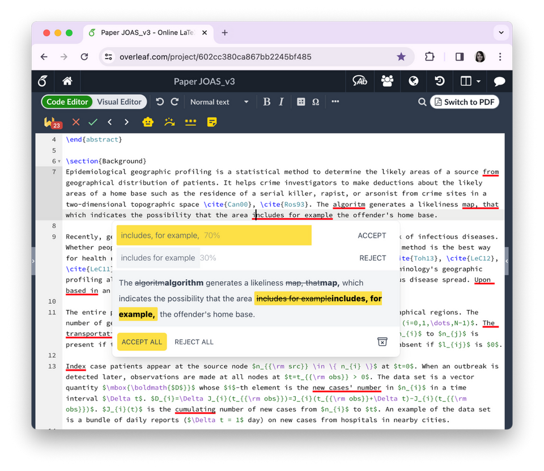Open the Normal text style dropdown

(219, 102)
